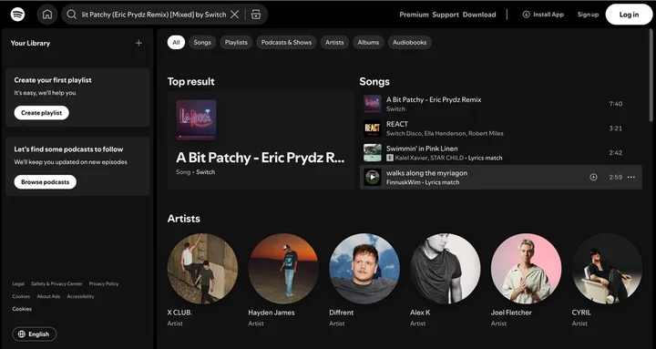Open Swimmin' in Pink Linen cover art
Image resolution: width=656 pixels, height=349 pixels.
click(373, 153)
